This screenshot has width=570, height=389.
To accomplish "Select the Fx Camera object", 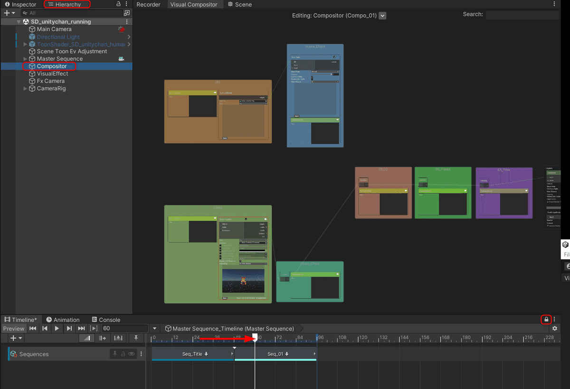I will coord(50,81).
